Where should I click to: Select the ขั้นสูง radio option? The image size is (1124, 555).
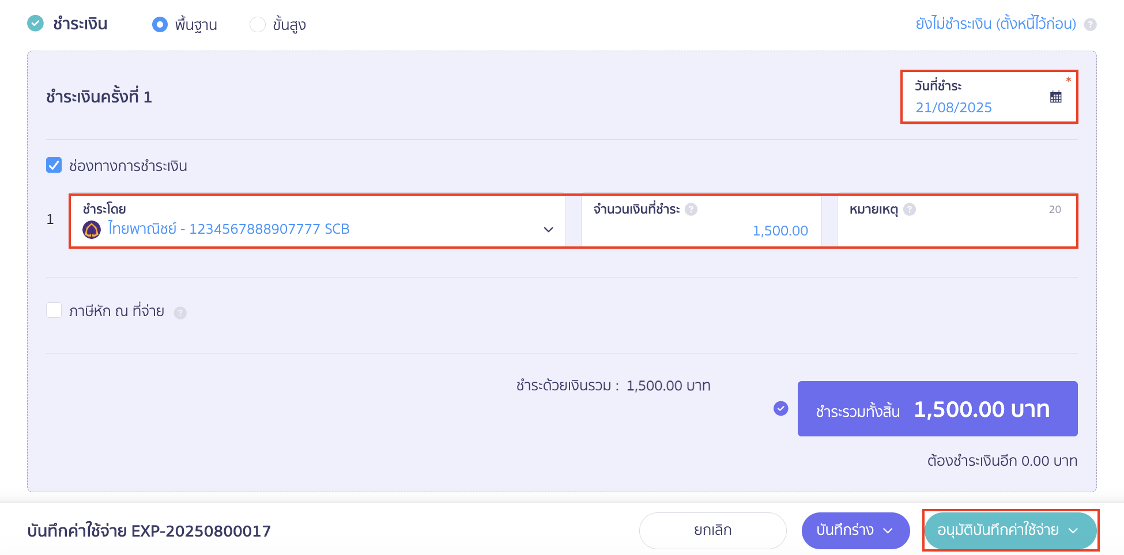(x=258, y=25)
